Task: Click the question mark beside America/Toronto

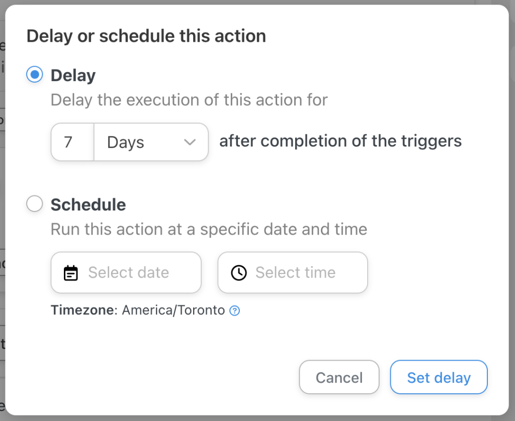Action: tap(234, 311)
